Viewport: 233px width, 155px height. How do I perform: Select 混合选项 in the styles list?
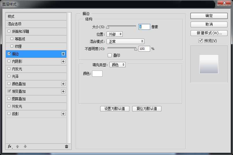[14, 24]
